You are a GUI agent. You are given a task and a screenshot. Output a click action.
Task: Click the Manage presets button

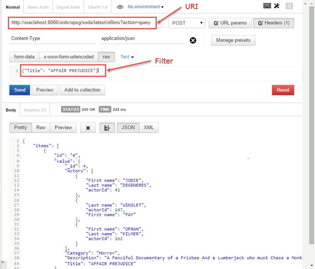pyautogui.click(x=233, y=40)
